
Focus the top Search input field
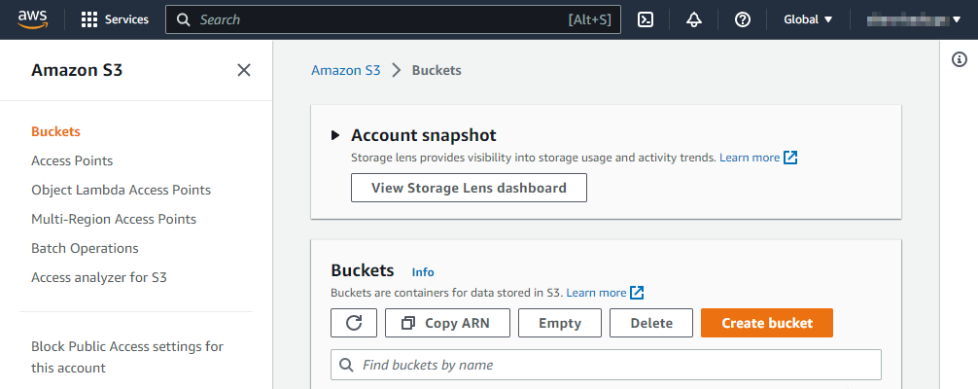click(x=393, y=19)
